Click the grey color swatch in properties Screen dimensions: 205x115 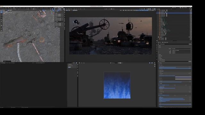click(x=183, y=79)
